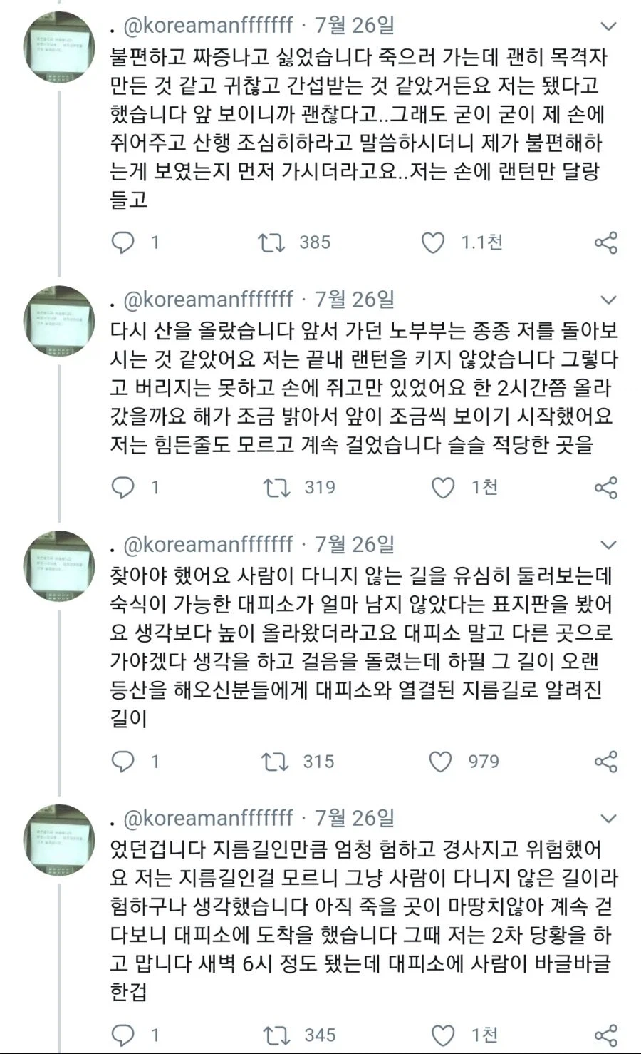Toggle like on the first tweet

[432, 242]
